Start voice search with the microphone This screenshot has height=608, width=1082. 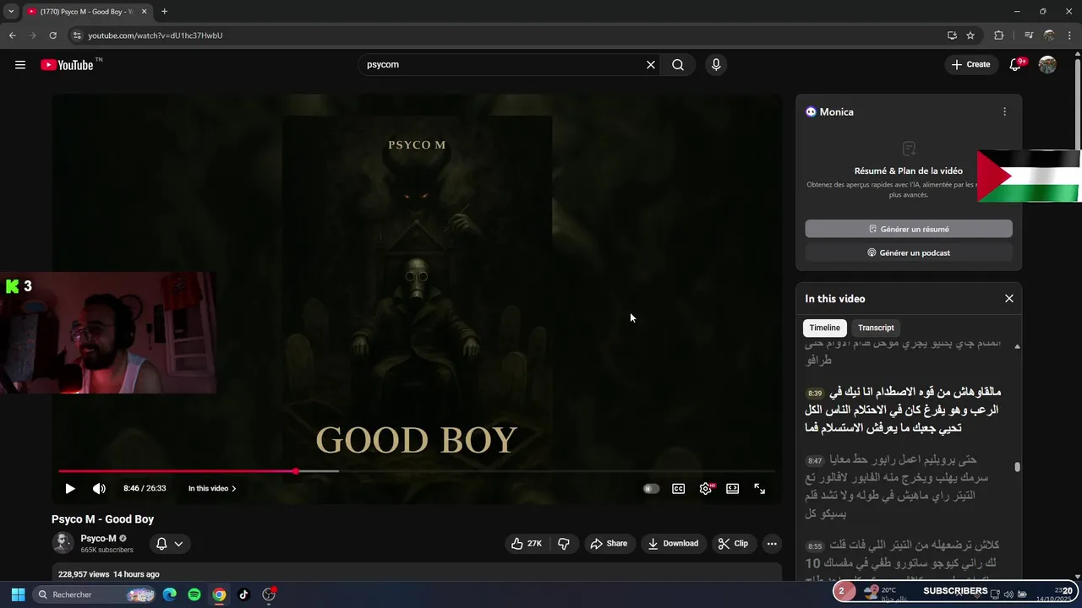716,65
